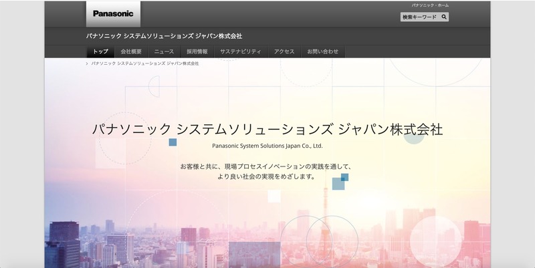Click the overlapping blue squares near the tagline
Image resolution: width=535 pixels, height=268 pixels.
tap(340, 181)
